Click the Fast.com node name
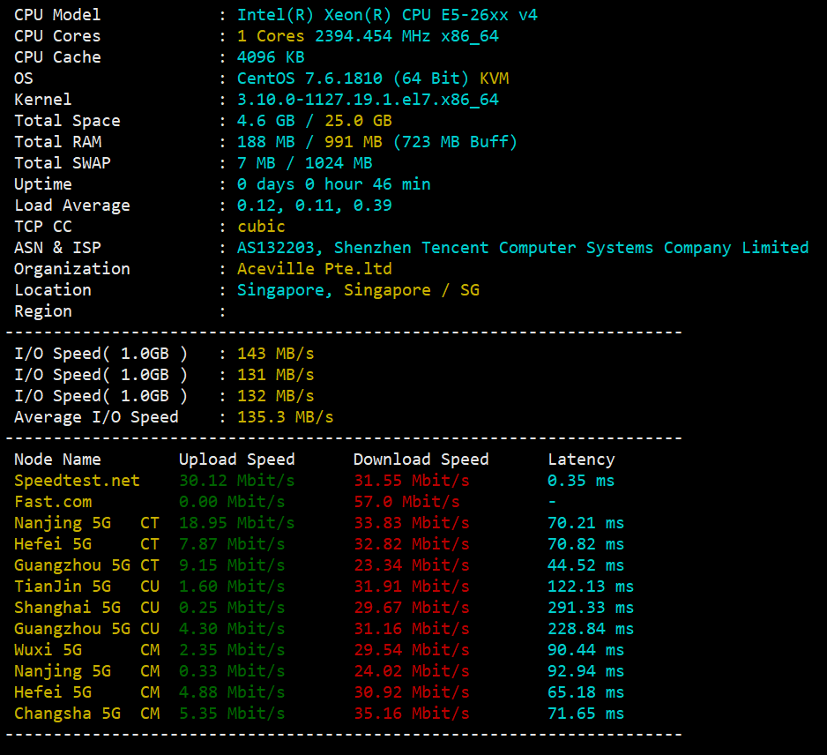This screenshot has height=755, width=827. pyautogui.click(x=53, y=502)
